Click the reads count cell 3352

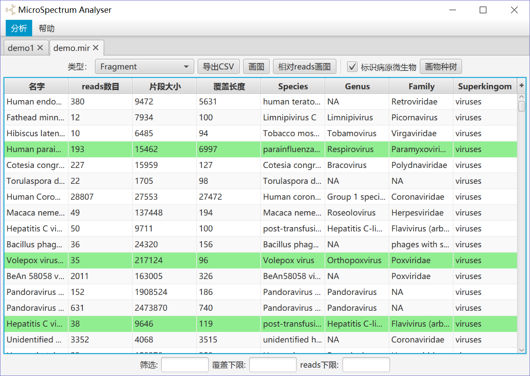coord(101,340)
